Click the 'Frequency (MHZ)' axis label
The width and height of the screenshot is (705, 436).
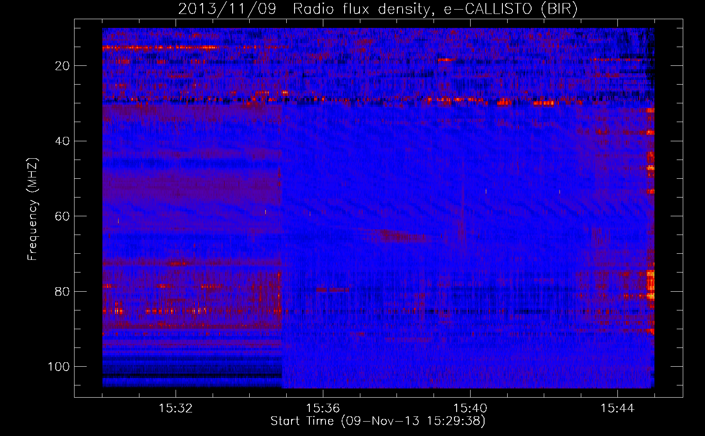[x=33, y=209]
